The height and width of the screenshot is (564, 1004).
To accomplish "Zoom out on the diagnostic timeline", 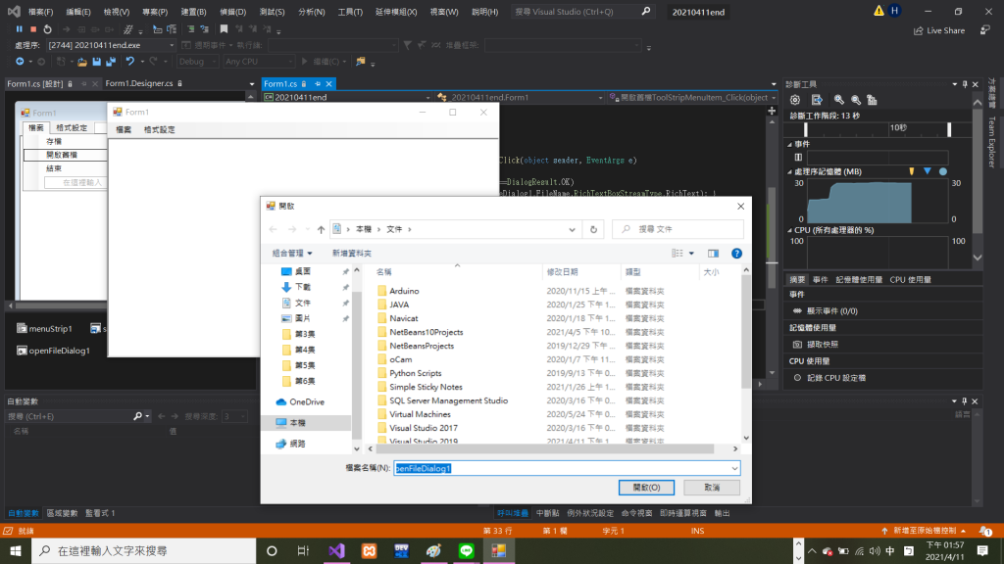I will [x=855, y=100].
